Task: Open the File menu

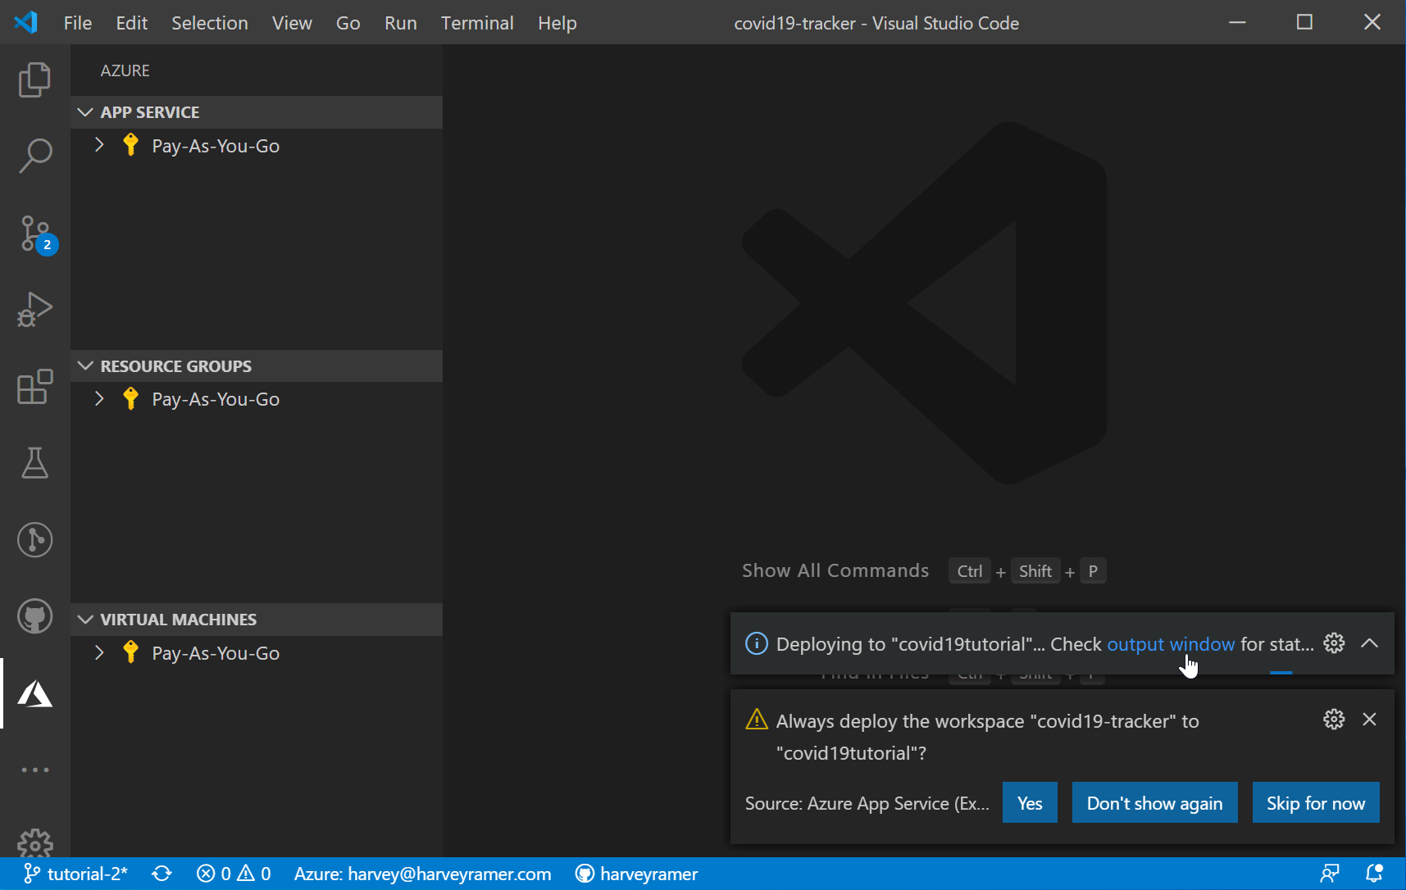Action: 78,23
